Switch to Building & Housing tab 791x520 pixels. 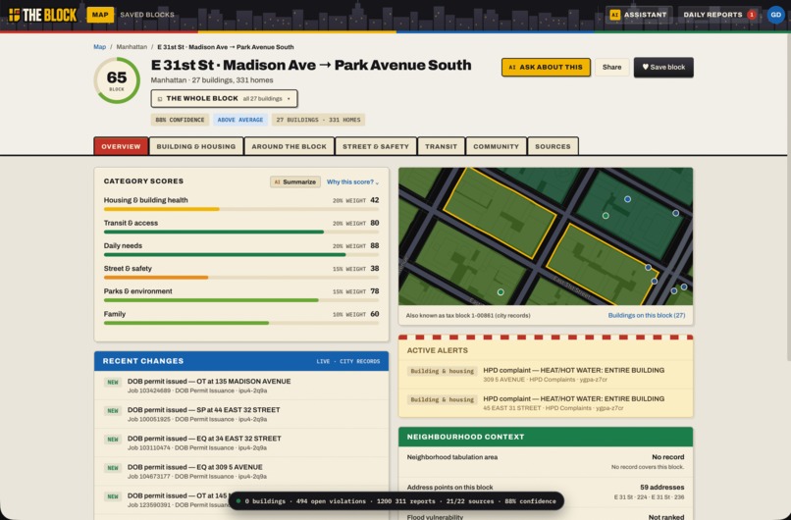(x=195, y=146)
